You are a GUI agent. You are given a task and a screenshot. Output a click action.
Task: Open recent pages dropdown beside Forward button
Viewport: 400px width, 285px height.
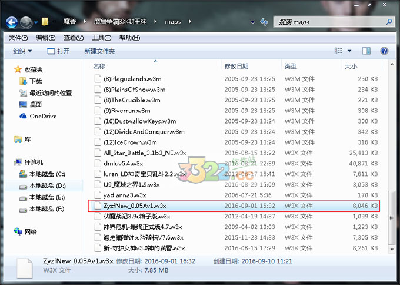click(x=36, y=22)
